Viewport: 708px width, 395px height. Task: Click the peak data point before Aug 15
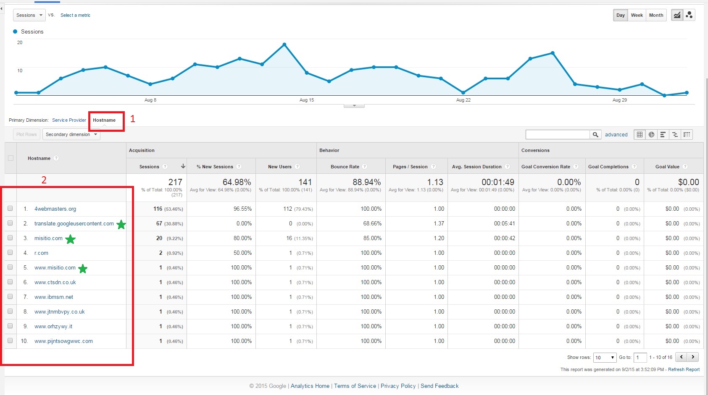pyautogui.click(x=284, y=44)
